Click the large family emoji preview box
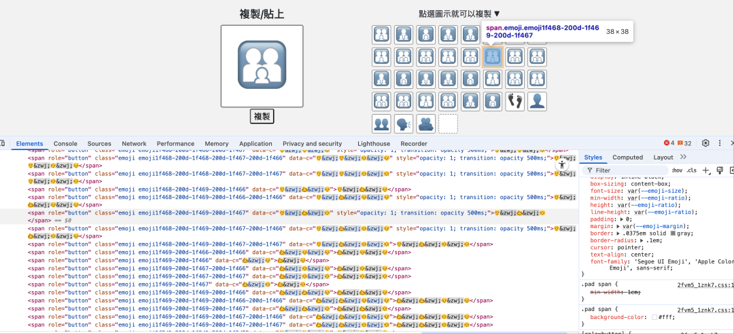 click(x=262, y=66)
